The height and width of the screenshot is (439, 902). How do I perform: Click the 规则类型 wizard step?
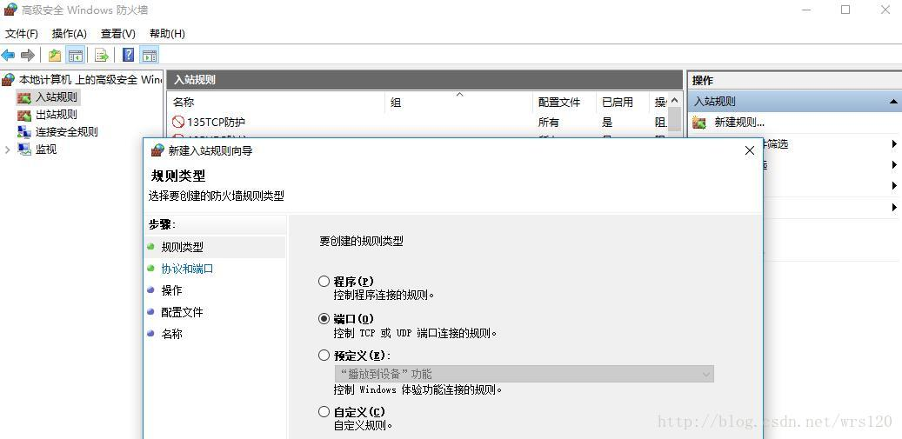click(183, 247)
